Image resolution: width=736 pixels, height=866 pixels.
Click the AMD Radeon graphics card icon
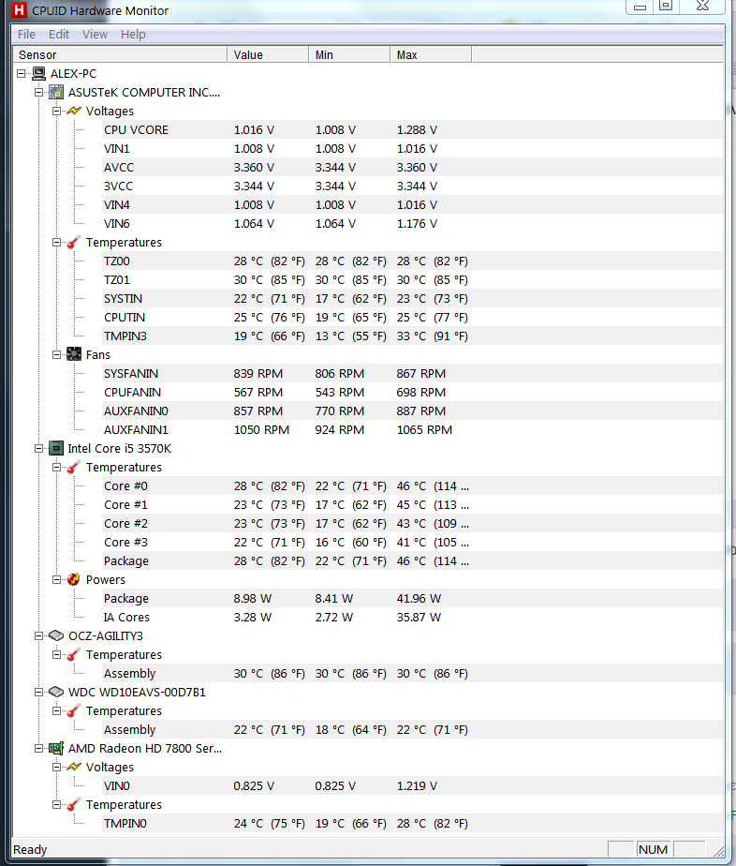(56, 748)
